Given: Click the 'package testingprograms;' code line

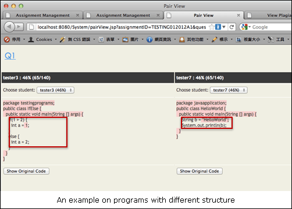Looking at the screenshot, I should pos(29,103).
